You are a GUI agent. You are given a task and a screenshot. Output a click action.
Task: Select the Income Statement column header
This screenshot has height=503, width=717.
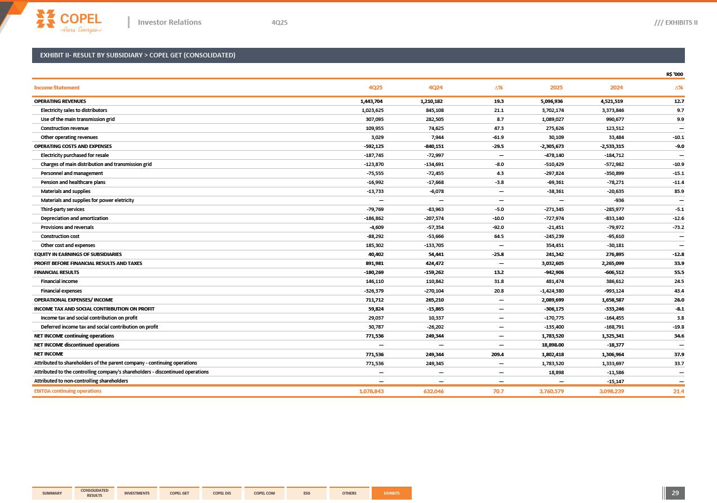pyautogui.click(x=57, y=88)
